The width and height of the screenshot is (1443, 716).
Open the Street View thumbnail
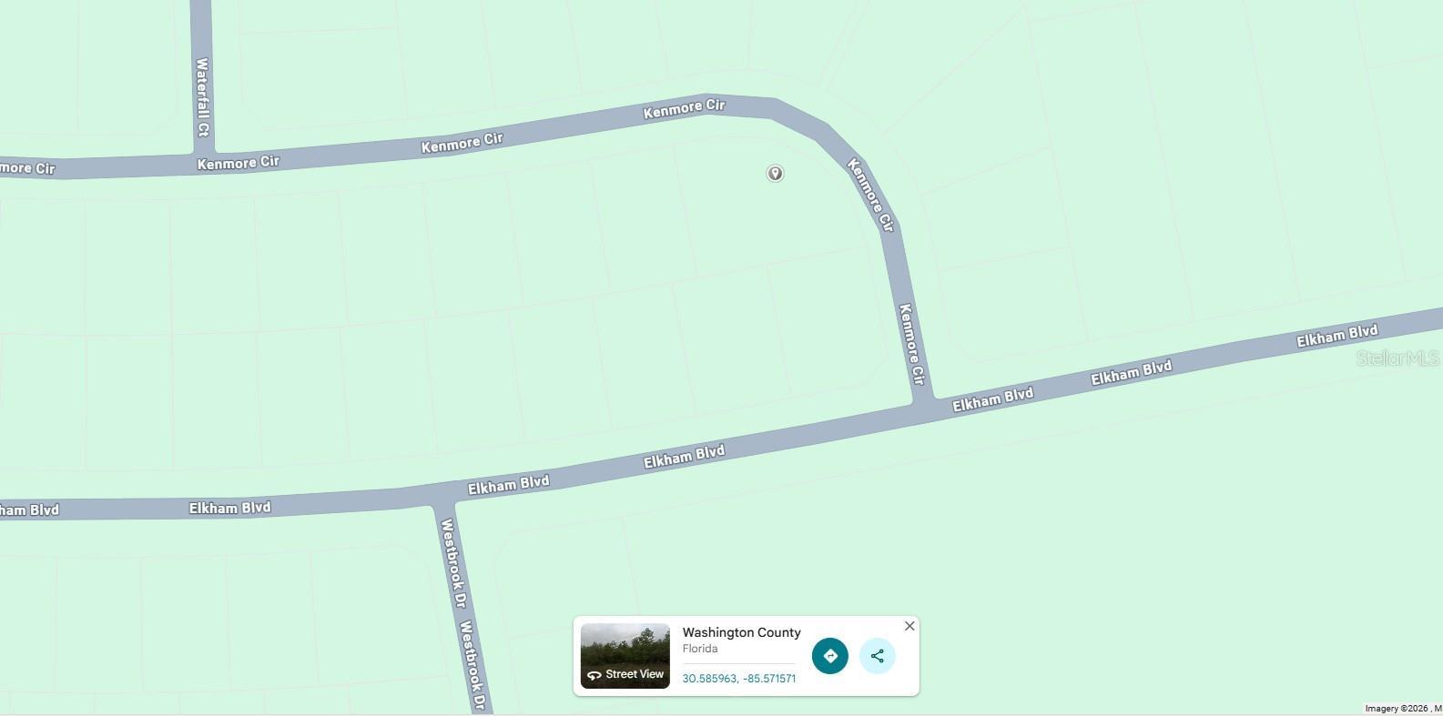click(625, 656)
